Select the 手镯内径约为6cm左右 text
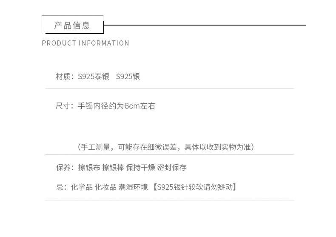Viewport: 336px width, 237px height. click(x=117, y=106)
